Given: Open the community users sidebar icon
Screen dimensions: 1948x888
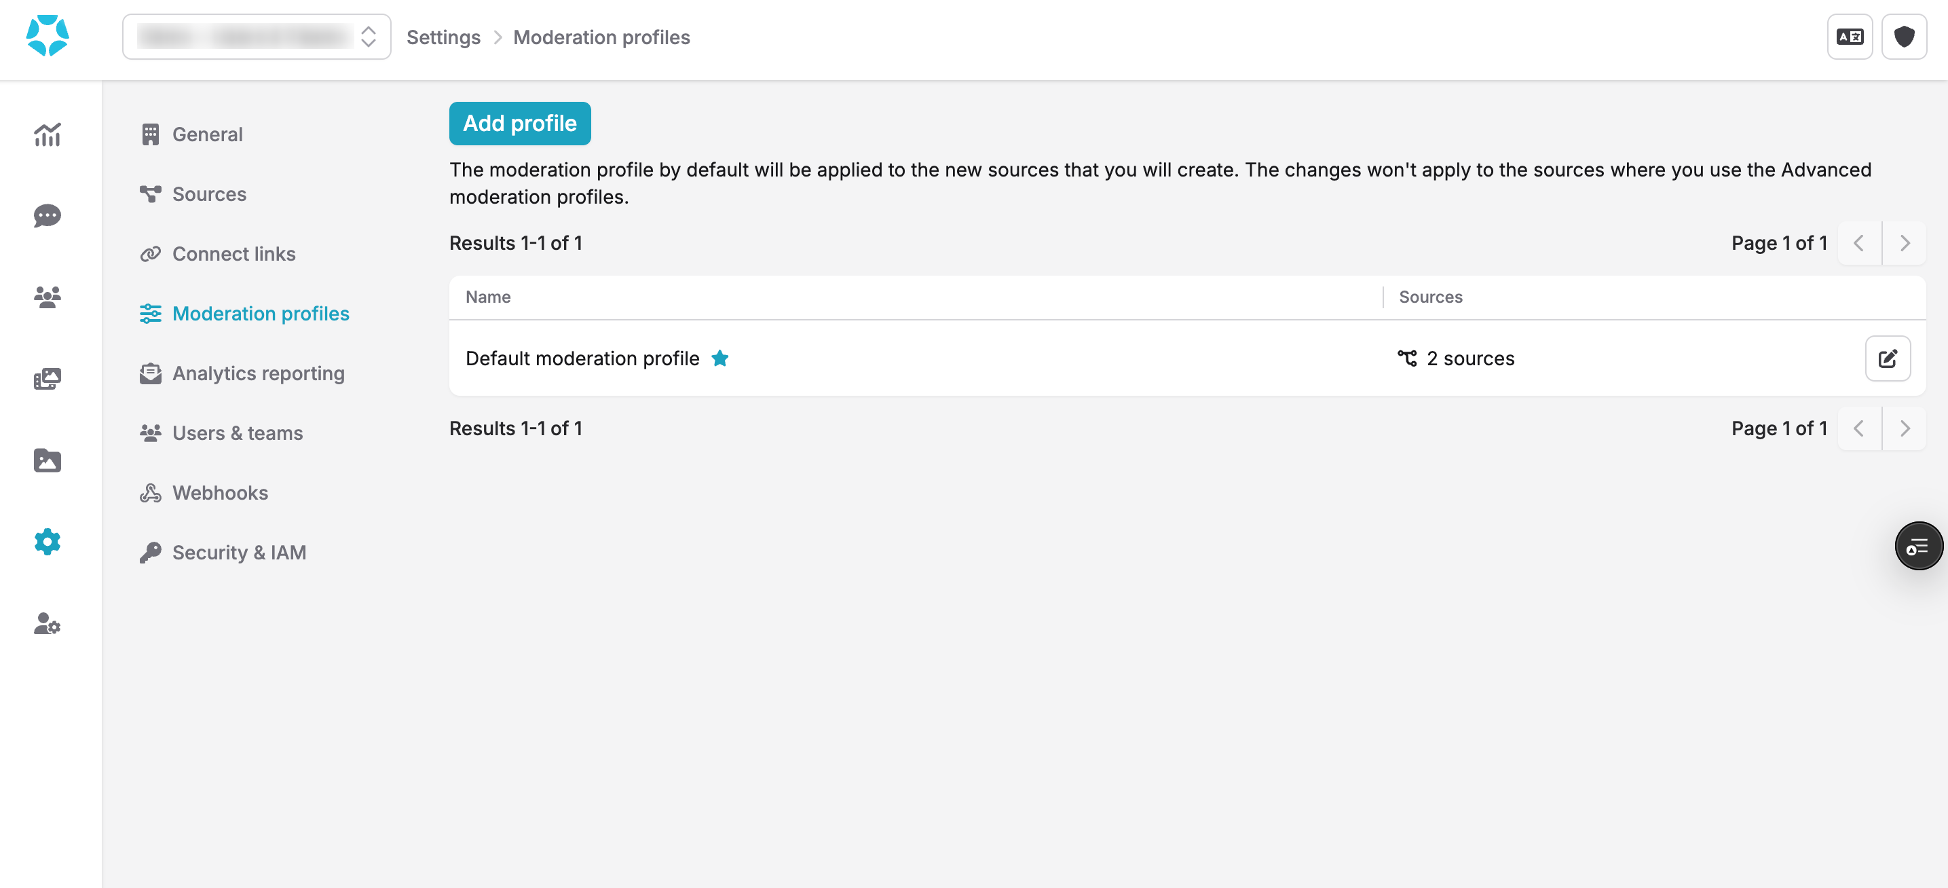Looking at the screenshot, I should pyautogui.click(x=47, y=297).
